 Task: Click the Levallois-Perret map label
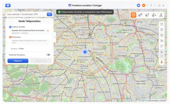pyautogui.click(x=62, y=28)
